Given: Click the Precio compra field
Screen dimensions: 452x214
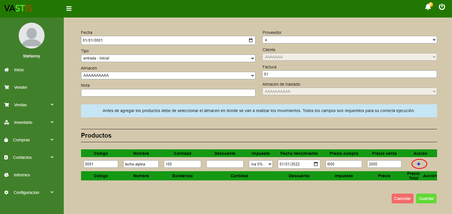Looking at the screenshot, I should pos(344,164).
